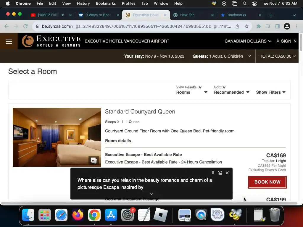The height and width of the screenshot is (227, 303).
Task: Open the History menu
Action: [83, 4]
